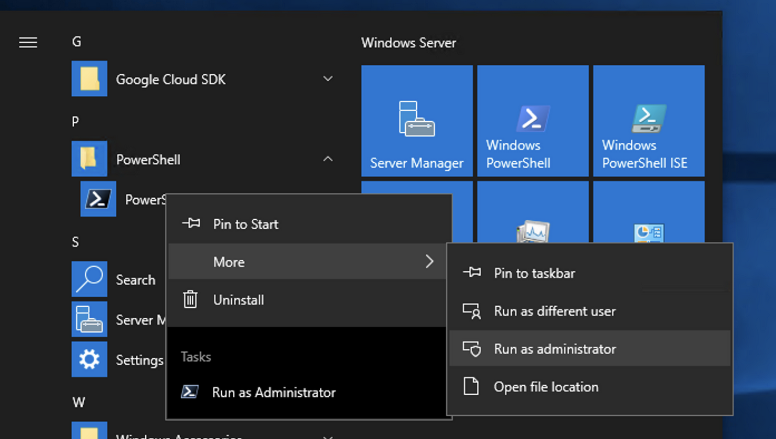The image size is (776, 439).
Task: Click the Settings gear icon
Action: [x=89, y=359]
